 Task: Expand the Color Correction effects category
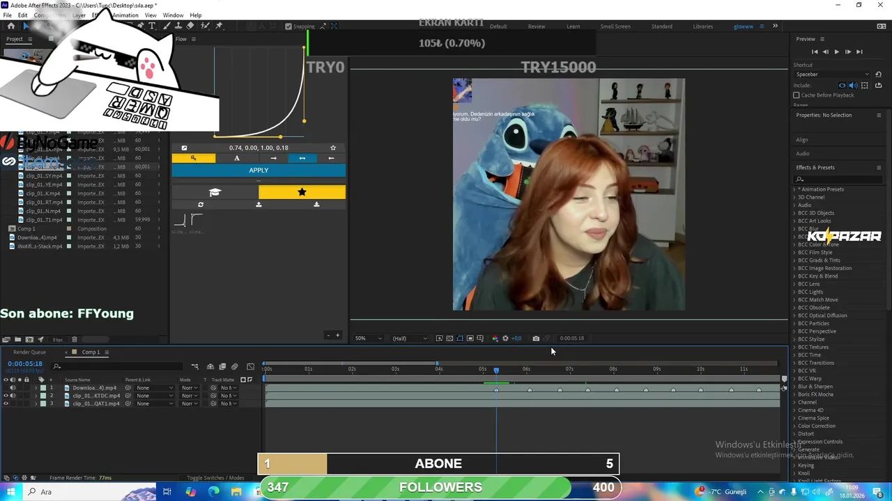(x=794, y=426)
